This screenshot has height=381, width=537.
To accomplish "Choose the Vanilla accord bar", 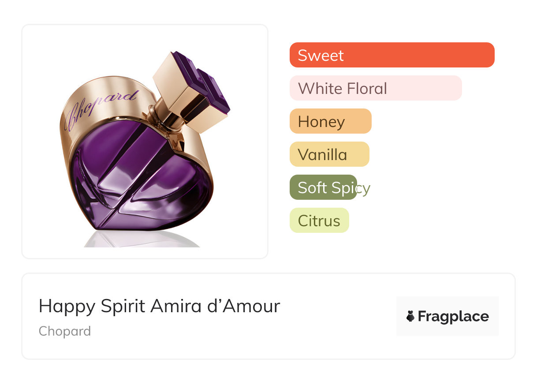I will point(329,154).
